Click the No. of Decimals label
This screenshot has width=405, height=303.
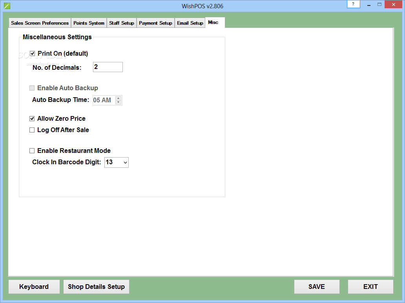point(57,68)
